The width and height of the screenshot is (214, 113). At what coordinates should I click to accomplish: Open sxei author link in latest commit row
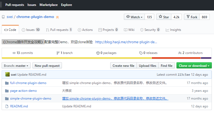pyautogui.click(x=13, y=75)
